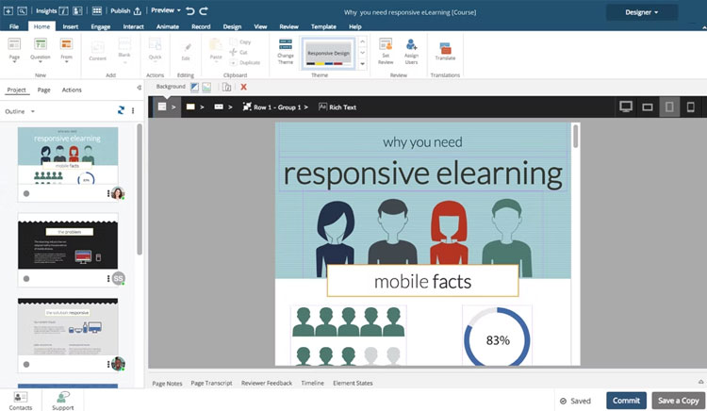Open the Template ribbon tab
707x411 pixels.
click(x=323, y=26)
